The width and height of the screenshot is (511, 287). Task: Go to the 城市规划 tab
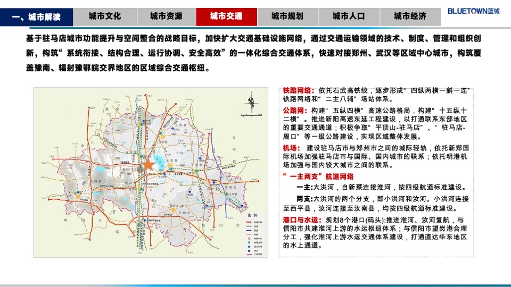(x=287, y=17)
